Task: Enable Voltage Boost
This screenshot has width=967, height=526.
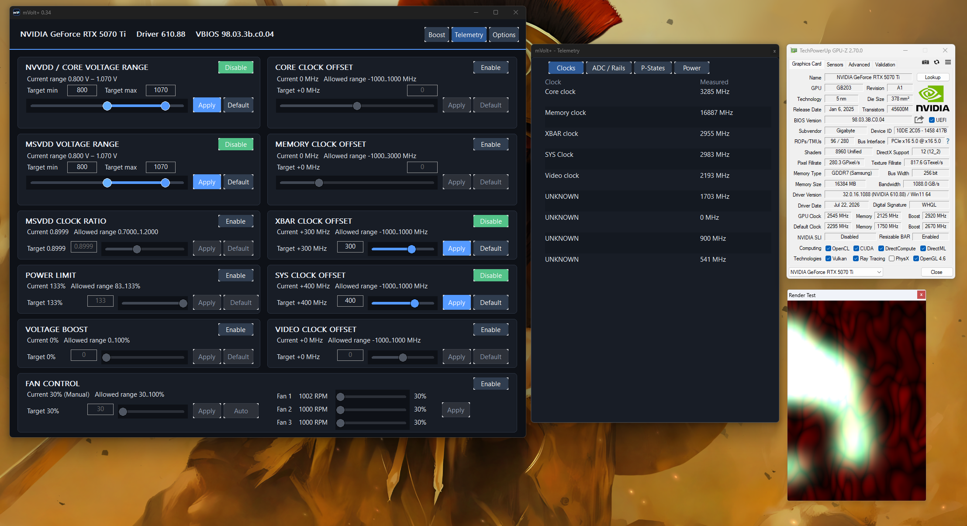Action: click(236, 329)
